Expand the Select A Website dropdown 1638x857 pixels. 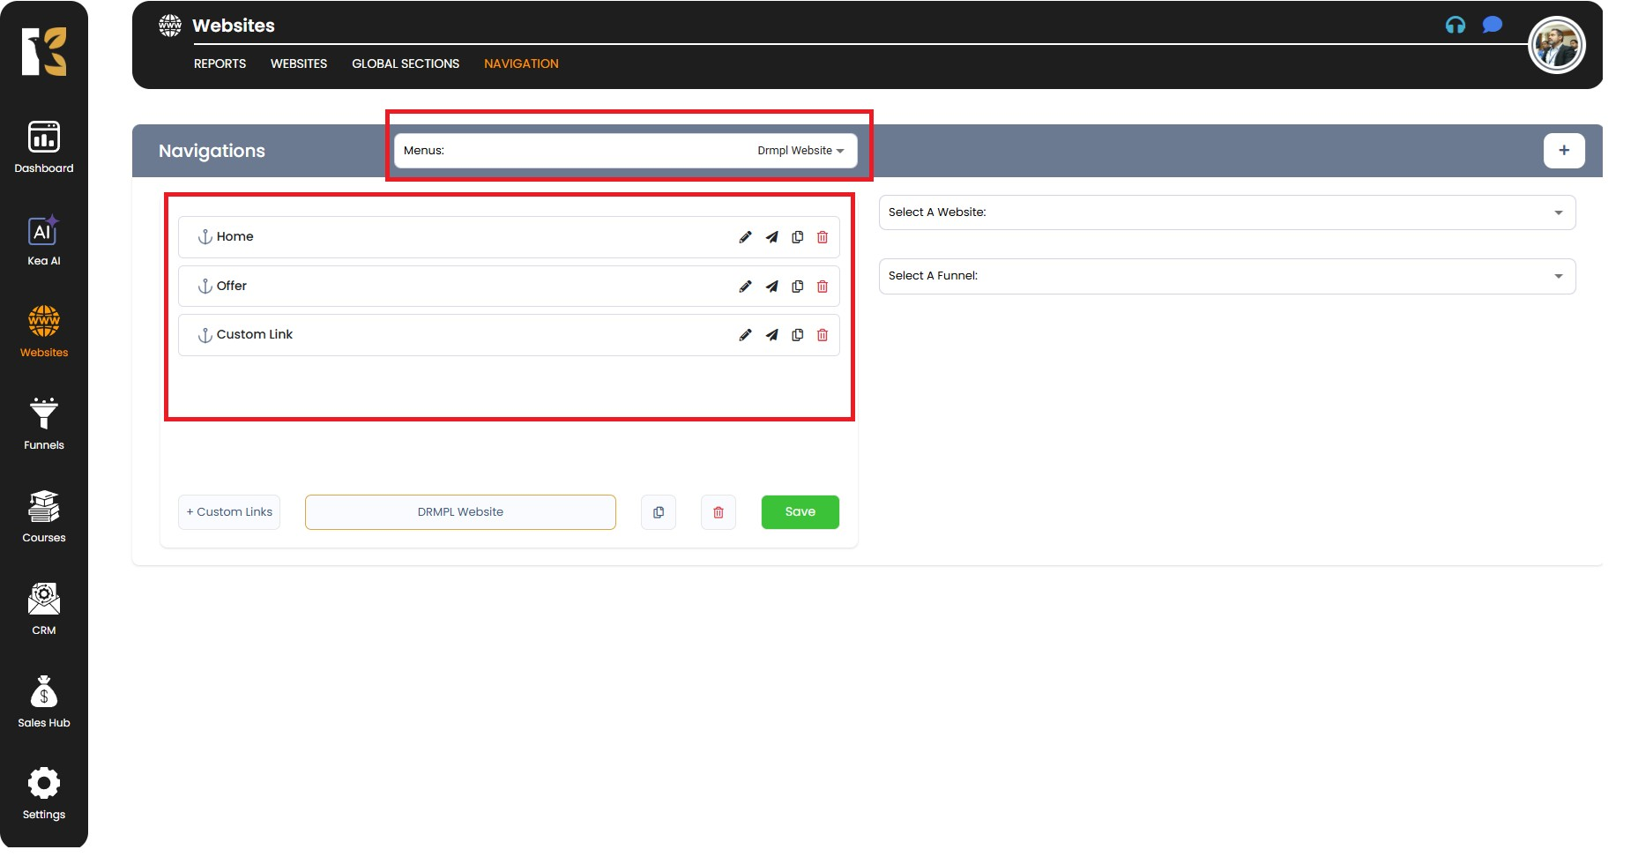1226,212
